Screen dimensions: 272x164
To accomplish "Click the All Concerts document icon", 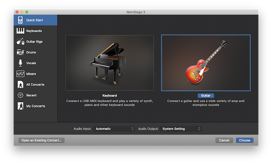I will 20,85.
